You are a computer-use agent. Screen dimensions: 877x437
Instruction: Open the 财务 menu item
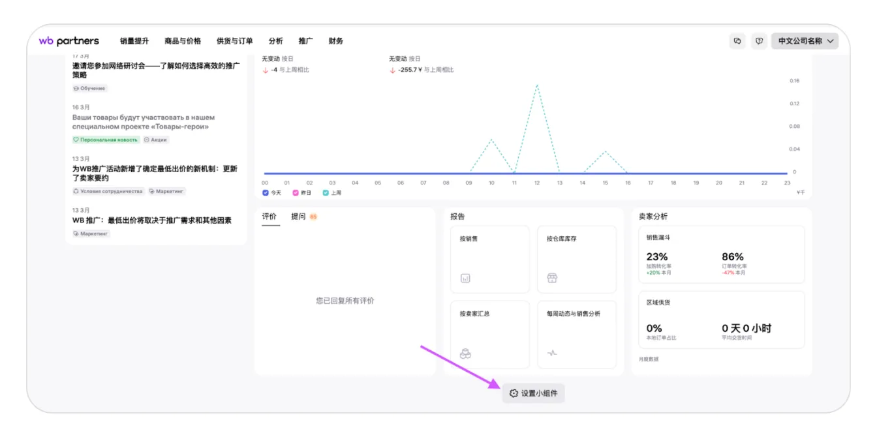(x=336, y=41)
